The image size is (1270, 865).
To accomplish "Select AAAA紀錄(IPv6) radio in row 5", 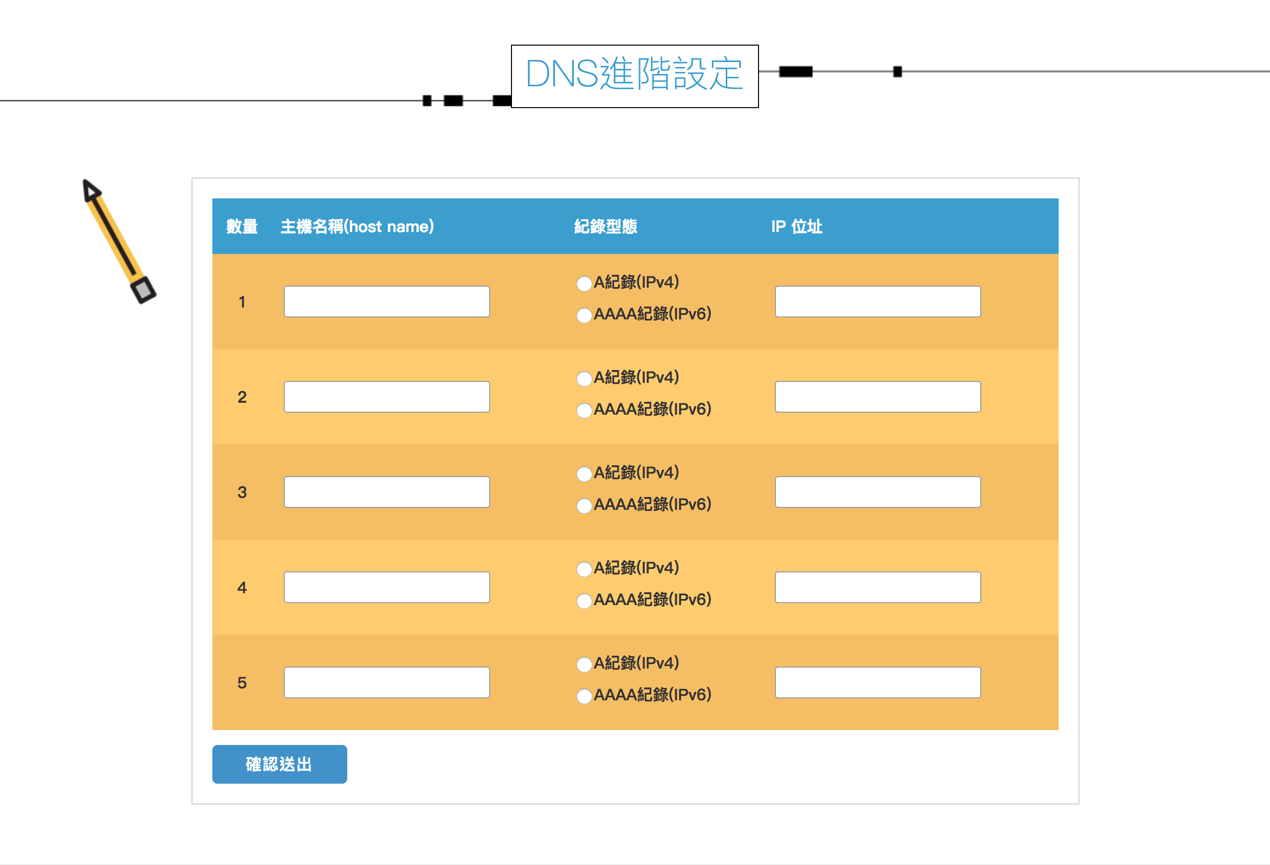I will pyautogui.click(x=583, y=695).
